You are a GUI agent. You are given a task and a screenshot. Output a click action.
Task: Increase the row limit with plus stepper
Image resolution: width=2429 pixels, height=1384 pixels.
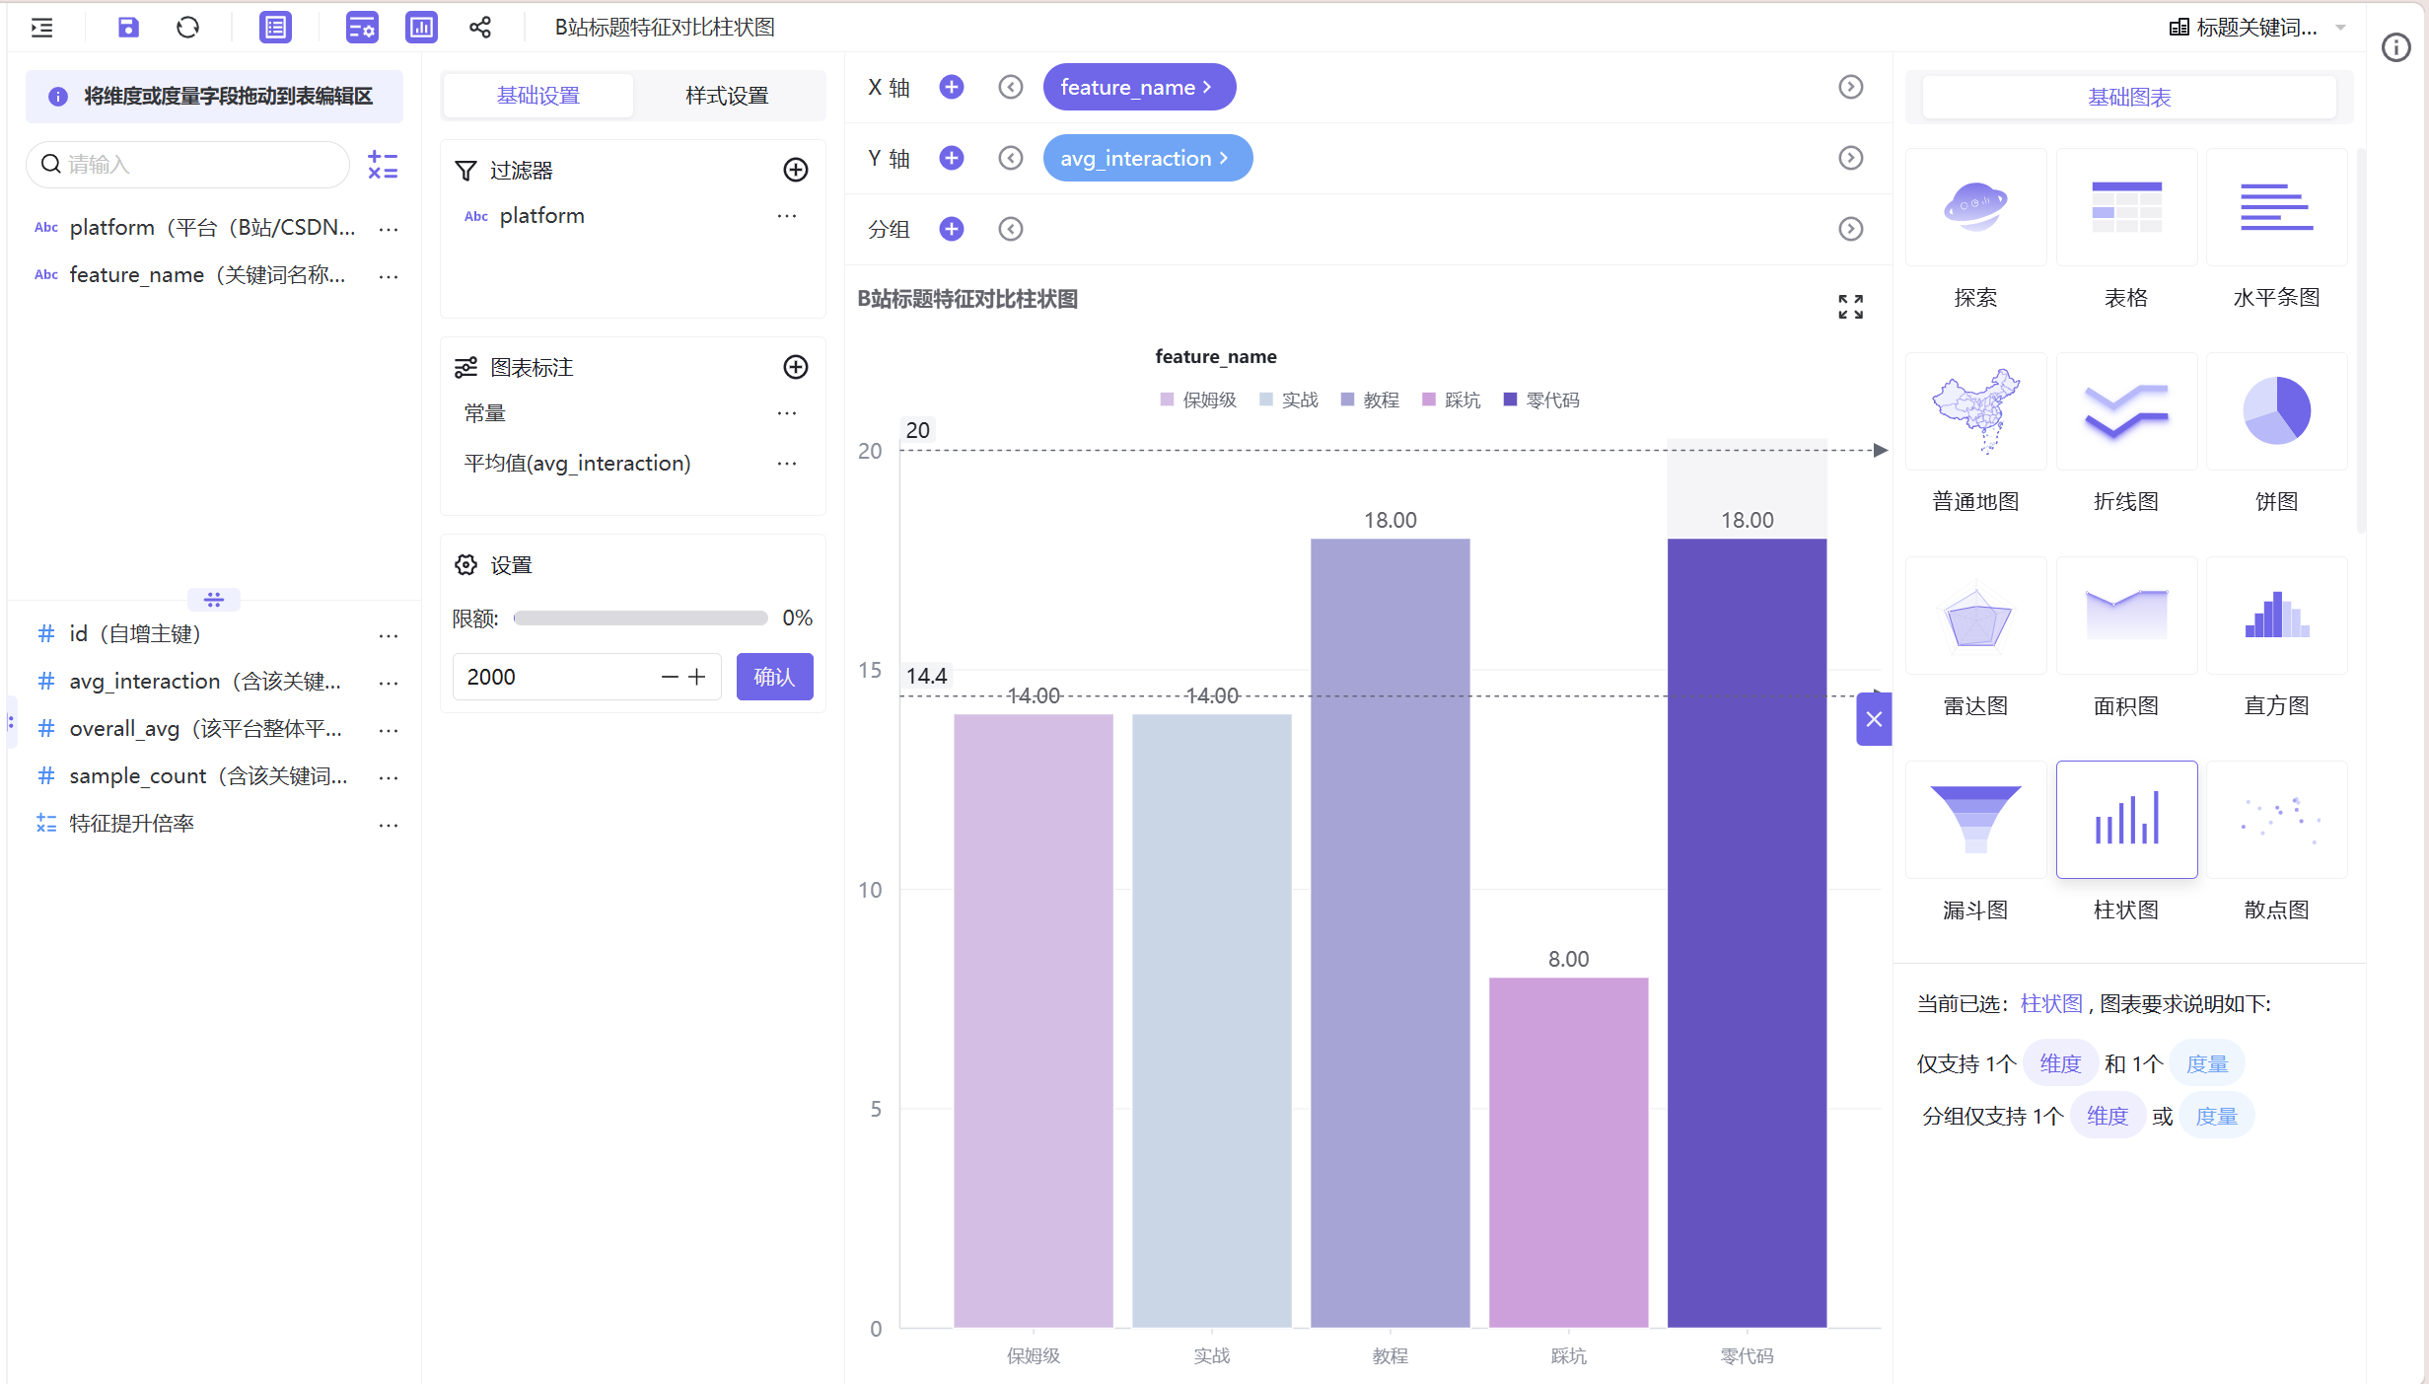coord(697,677)
